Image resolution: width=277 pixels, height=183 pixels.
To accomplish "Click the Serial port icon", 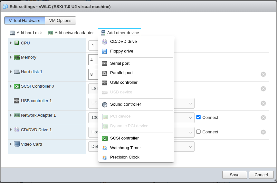I will 104,63.
